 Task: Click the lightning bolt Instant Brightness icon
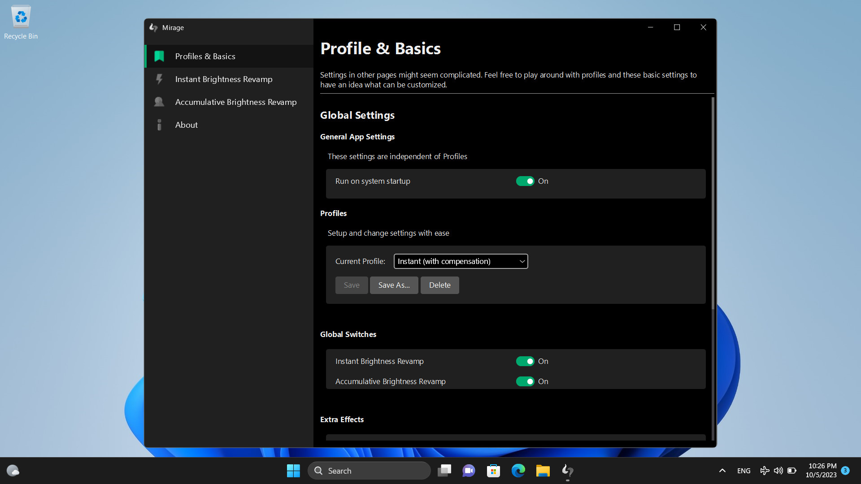[159, 79]
